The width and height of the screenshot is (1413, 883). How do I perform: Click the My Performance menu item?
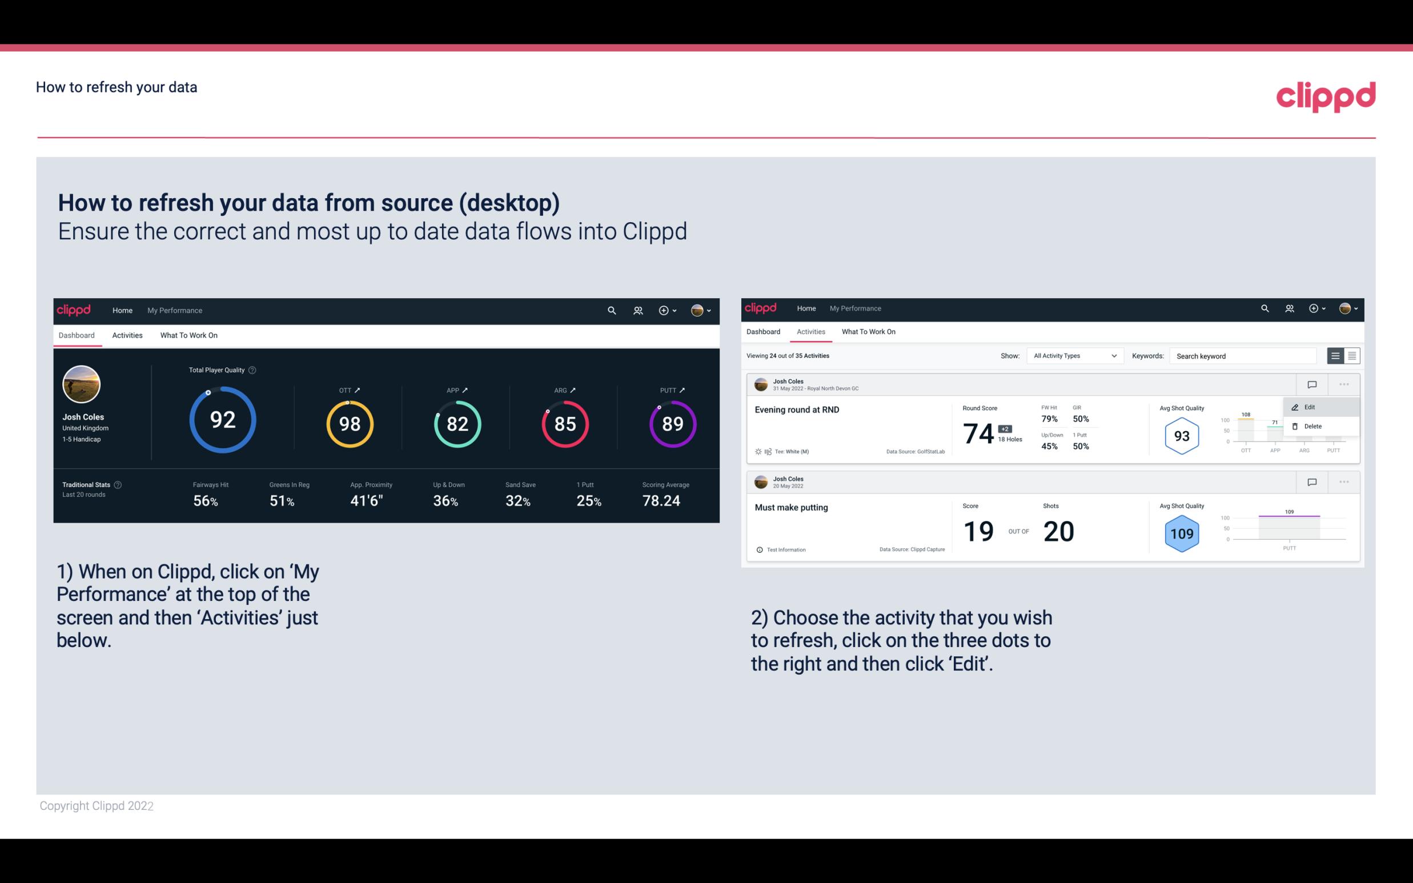click(172, 309)
